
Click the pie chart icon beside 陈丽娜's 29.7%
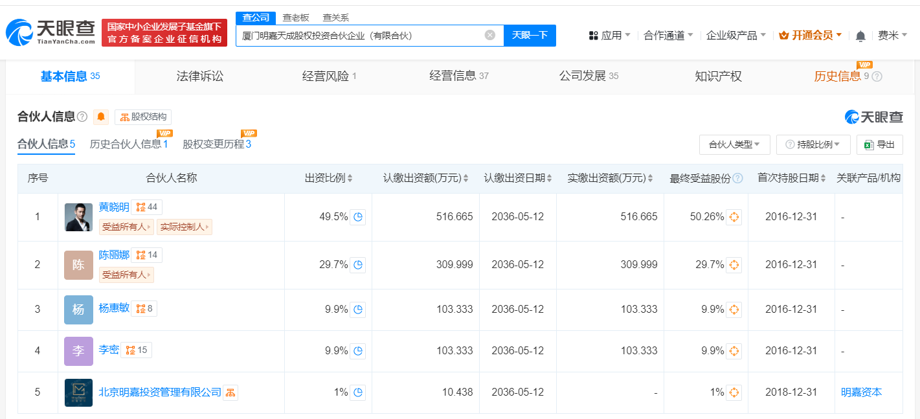358,265
